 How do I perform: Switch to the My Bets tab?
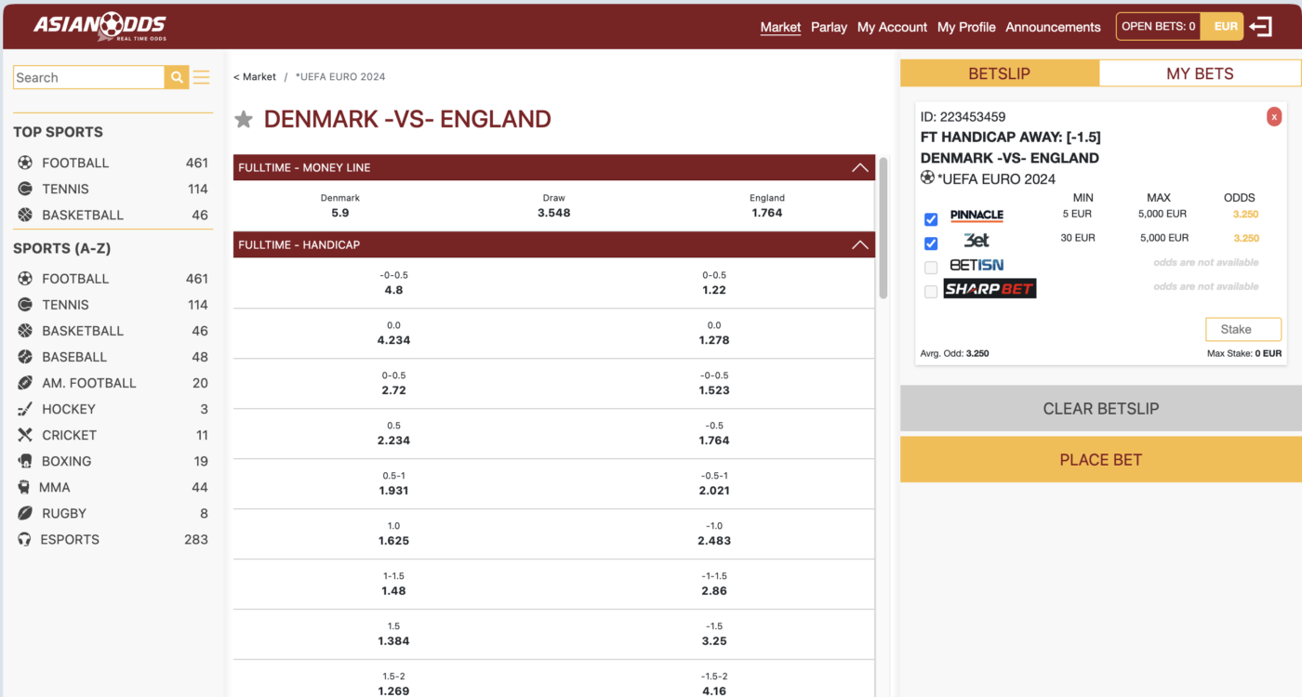coord(1200,72)
